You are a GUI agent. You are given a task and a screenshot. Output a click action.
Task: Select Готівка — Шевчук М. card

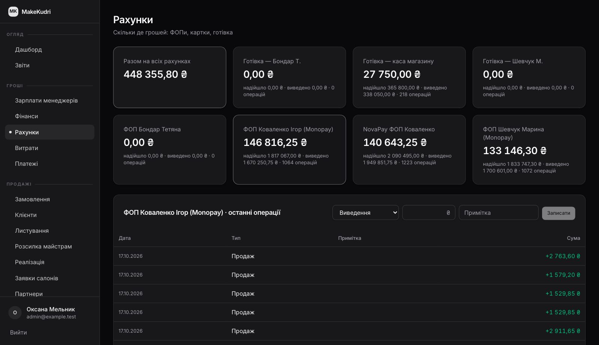coord(529,77)
